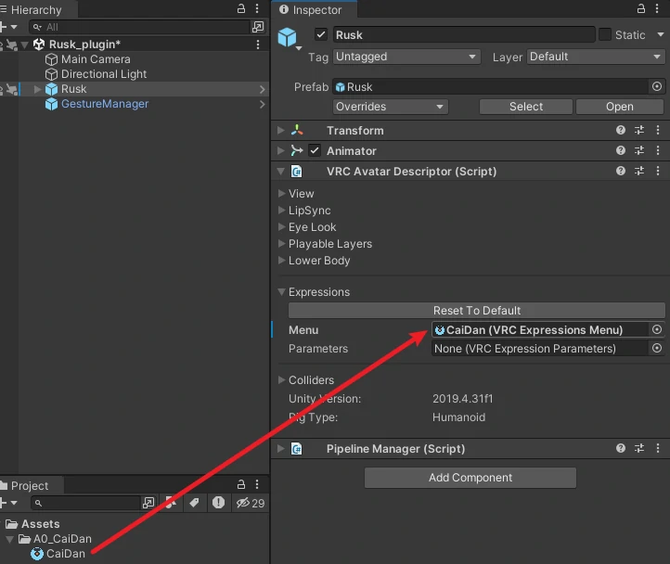This screenshot has width=670, height=564.
Task: Select GestureManager in the Hierarchy
Action: (104, 104)
